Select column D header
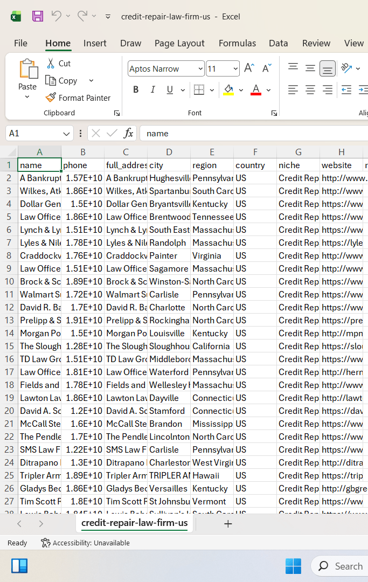This screenshot has width=368, height=582. [169, 152]
